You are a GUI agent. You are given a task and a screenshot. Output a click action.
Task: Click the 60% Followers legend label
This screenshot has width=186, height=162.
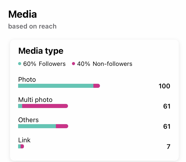click(44, 64)
